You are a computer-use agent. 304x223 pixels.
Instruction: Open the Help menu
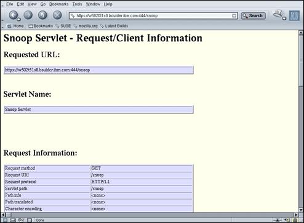(108, 4)
